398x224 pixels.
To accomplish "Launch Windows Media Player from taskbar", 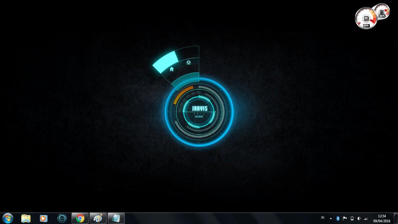I will tap(44, 218).
